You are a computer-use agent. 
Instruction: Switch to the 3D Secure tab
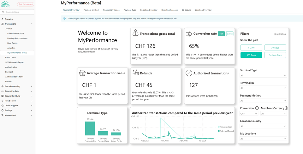click(186, 10)
